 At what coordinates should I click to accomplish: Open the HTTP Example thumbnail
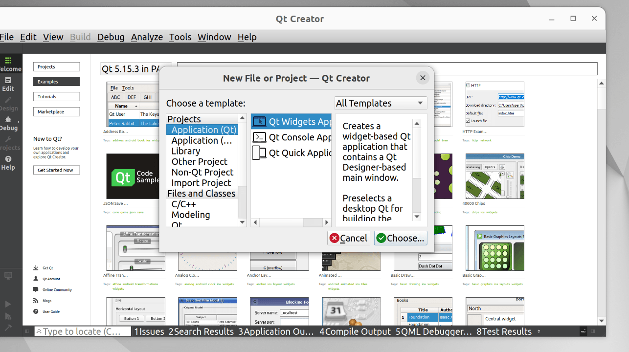(494, 104)
